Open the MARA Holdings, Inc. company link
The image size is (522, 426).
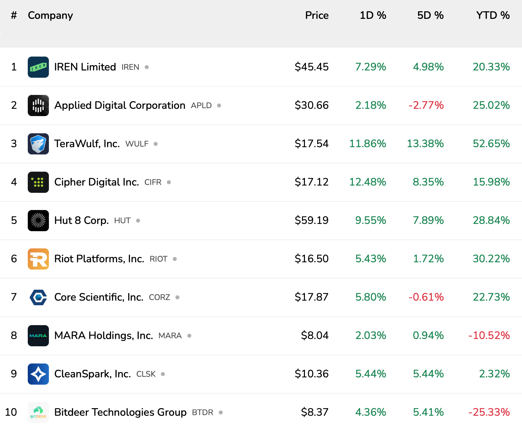(103, 336)
